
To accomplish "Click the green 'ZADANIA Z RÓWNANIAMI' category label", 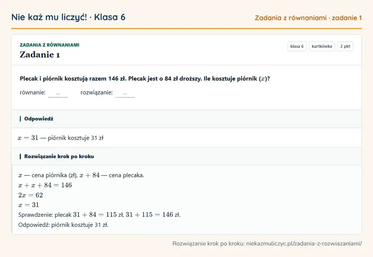I will click(50, 45).
